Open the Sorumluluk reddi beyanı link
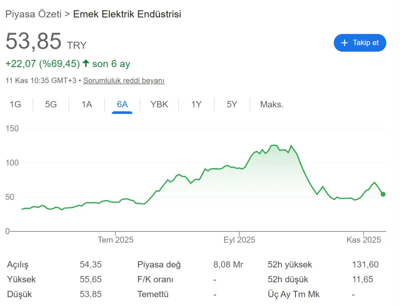 [124, 80]
